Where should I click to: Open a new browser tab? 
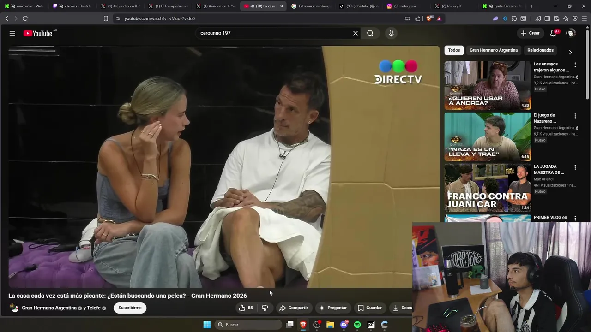pos(531,6)
